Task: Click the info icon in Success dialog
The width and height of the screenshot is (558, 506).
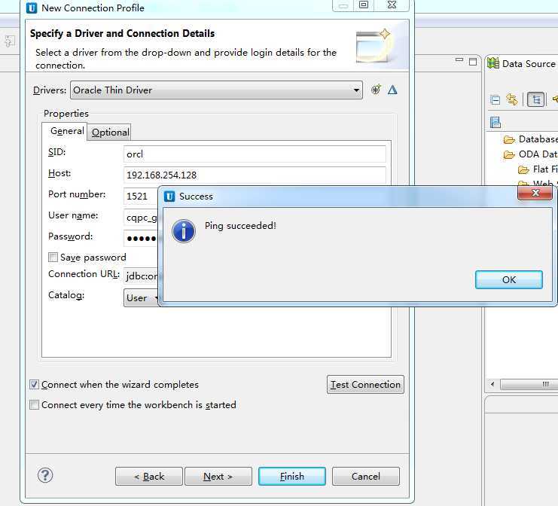Action: click(x=184, y=231)
